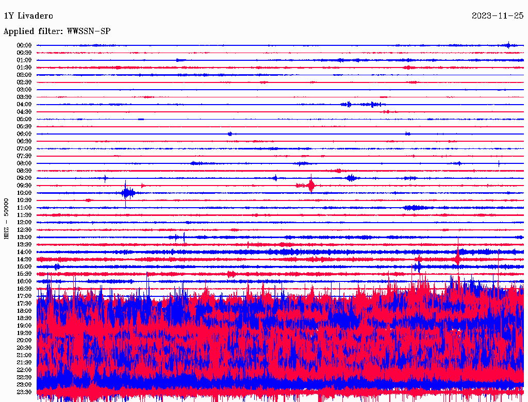Select the 23:30 time label
528x402 pixels.
click(24, 392)
